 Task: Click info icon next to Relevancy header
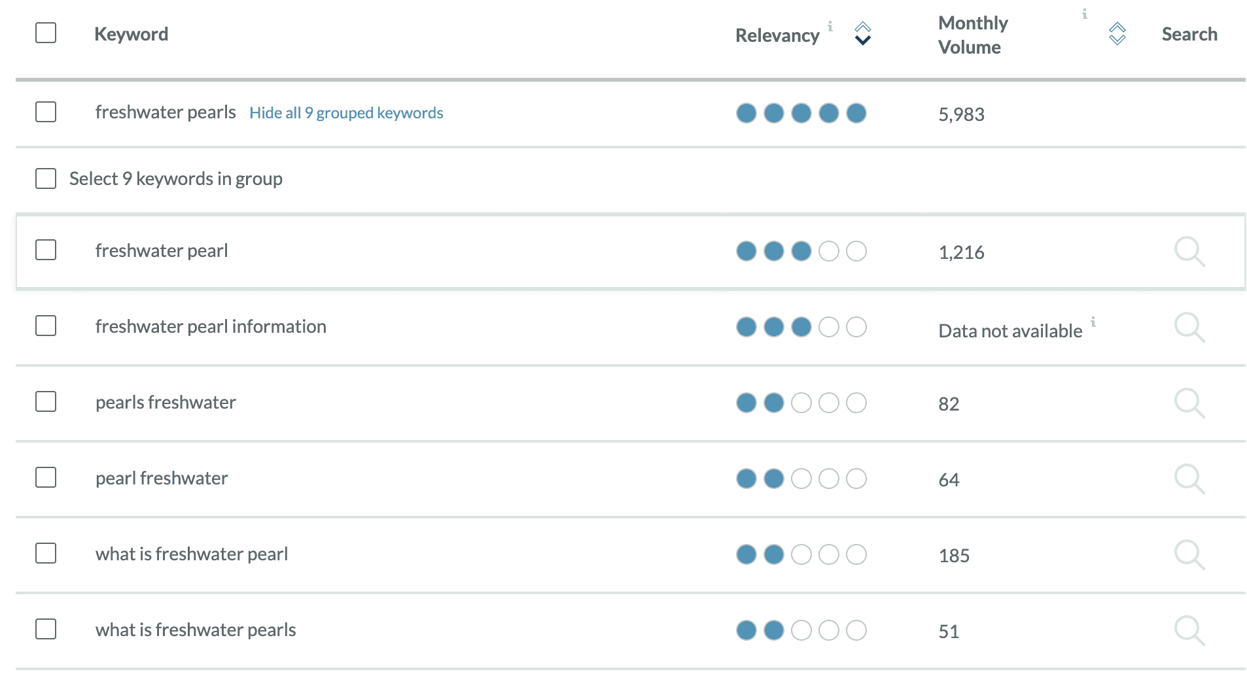tap(830, 26)
